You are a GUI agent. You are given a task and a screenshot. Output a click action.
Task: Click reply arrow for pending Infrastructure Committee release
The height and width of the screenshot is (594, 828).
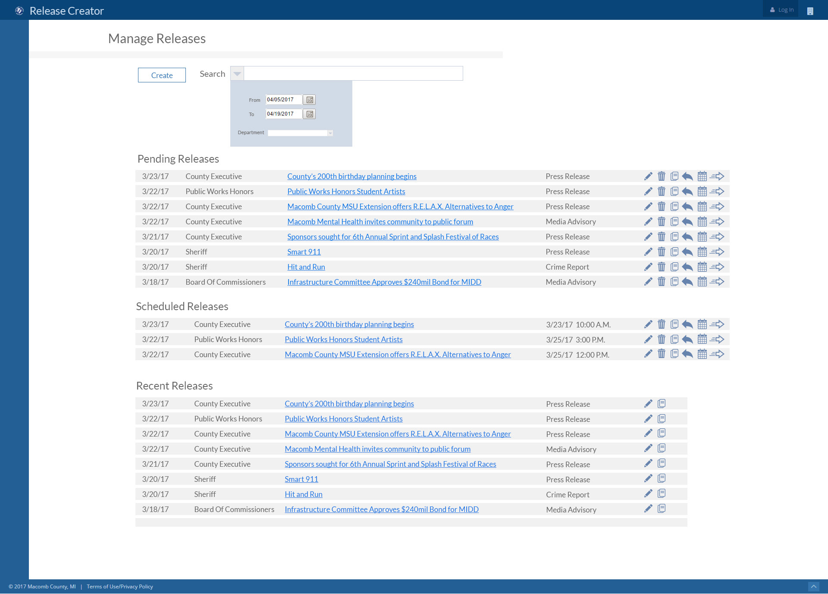point(687,282)
